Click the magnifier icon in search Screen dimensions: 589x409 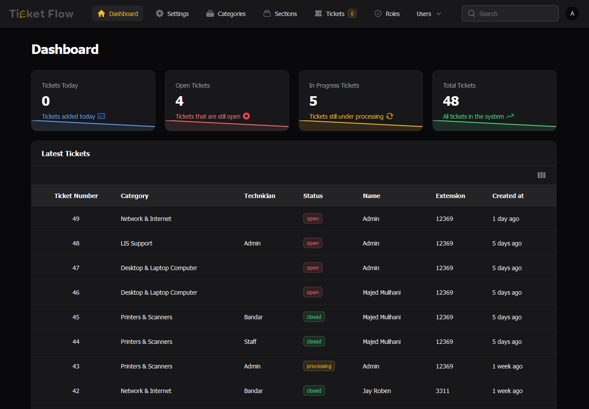pyautogui.click(x=472, y=14)
